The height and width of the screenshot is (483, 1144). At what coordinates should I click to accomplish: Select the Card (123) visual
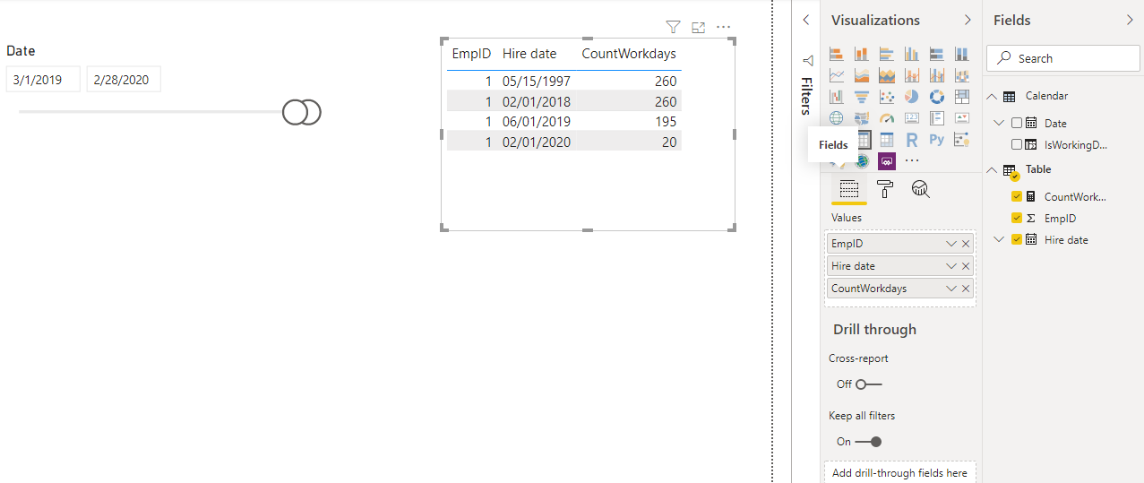pyautogui.click(x=912, y=118)
